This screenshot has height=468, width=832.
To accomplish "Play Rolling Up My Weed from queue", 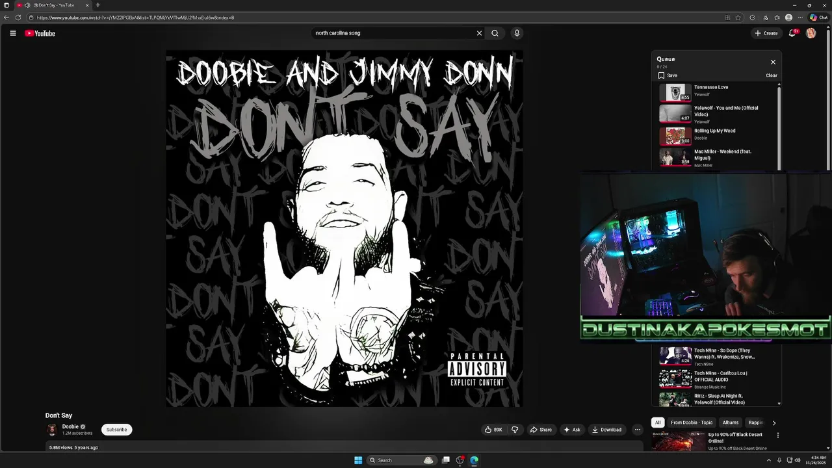I will (x=717, y=135).
